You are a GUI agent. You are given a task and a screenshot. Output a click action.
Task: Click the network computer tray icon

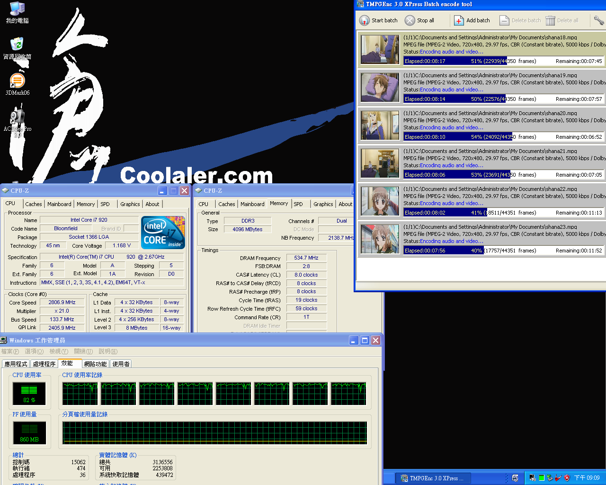[533, 478]
